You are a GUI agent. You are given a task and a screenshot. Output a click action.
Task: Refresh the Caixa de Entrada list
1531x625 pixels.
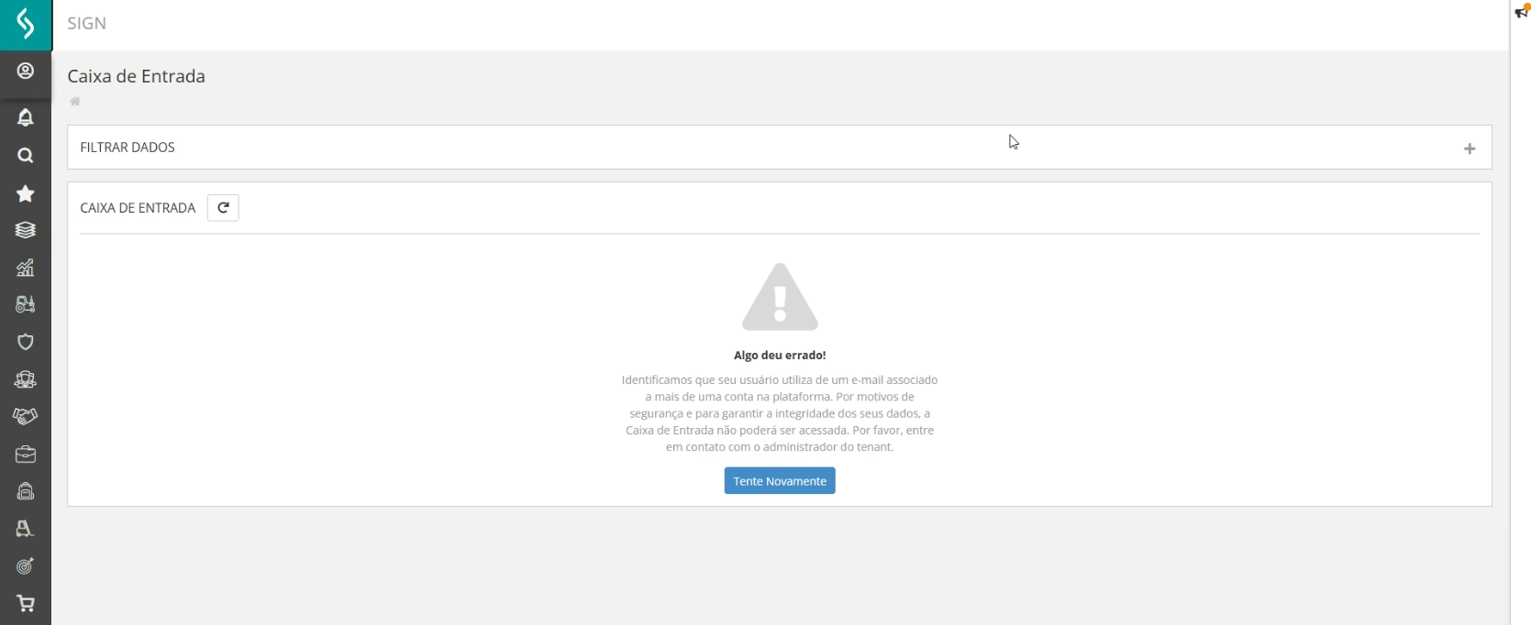(x=223, y=208)
